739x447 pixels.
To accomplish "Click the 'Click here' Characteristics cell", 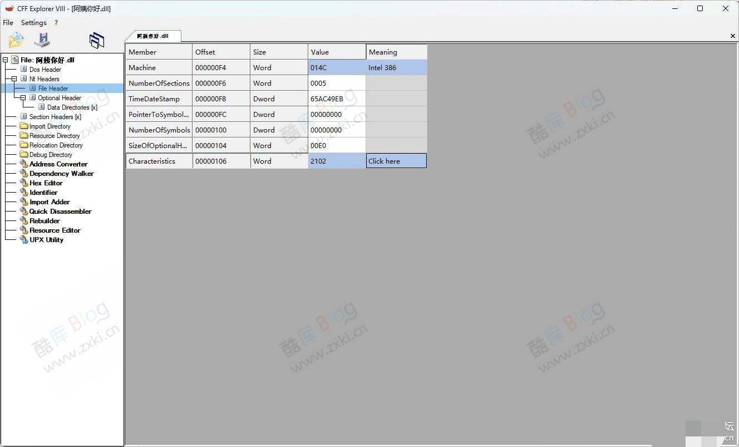I will point(396,161).
